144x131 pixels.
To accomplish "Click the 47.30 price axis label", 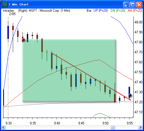I will click(x=139, y=92).
